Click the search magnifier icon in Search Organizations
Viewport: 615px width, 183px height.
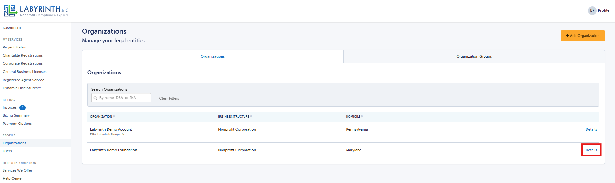point(95,98)
